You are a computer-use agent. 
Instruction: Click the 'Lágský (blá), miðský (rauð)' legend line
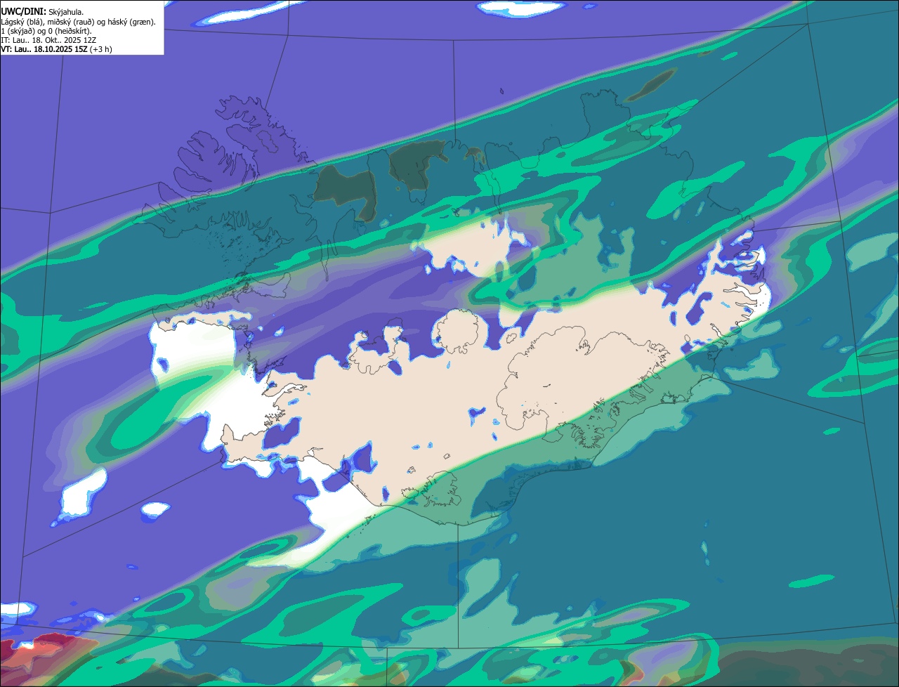78,22
